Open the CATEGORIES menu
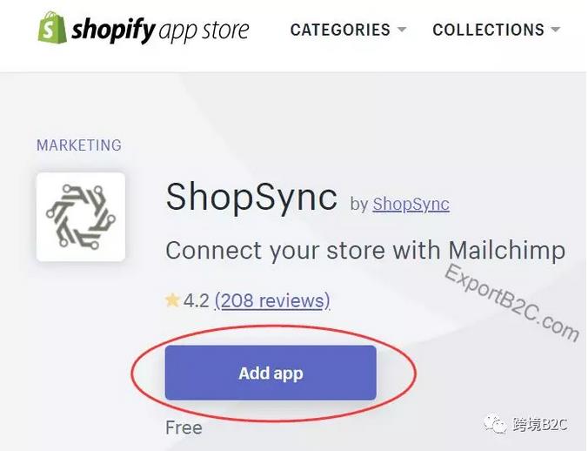588x451 pixels. pyautogui.click(x=340, y=30)
